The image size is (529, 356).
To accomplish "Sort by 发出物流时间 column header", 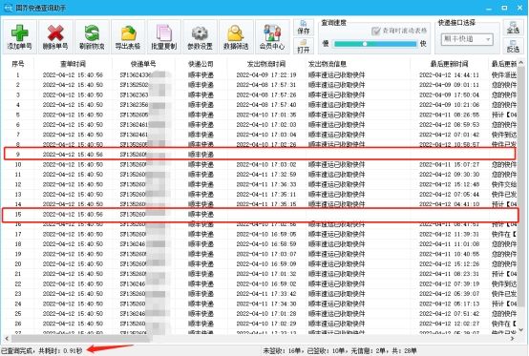I will point(266,64).
